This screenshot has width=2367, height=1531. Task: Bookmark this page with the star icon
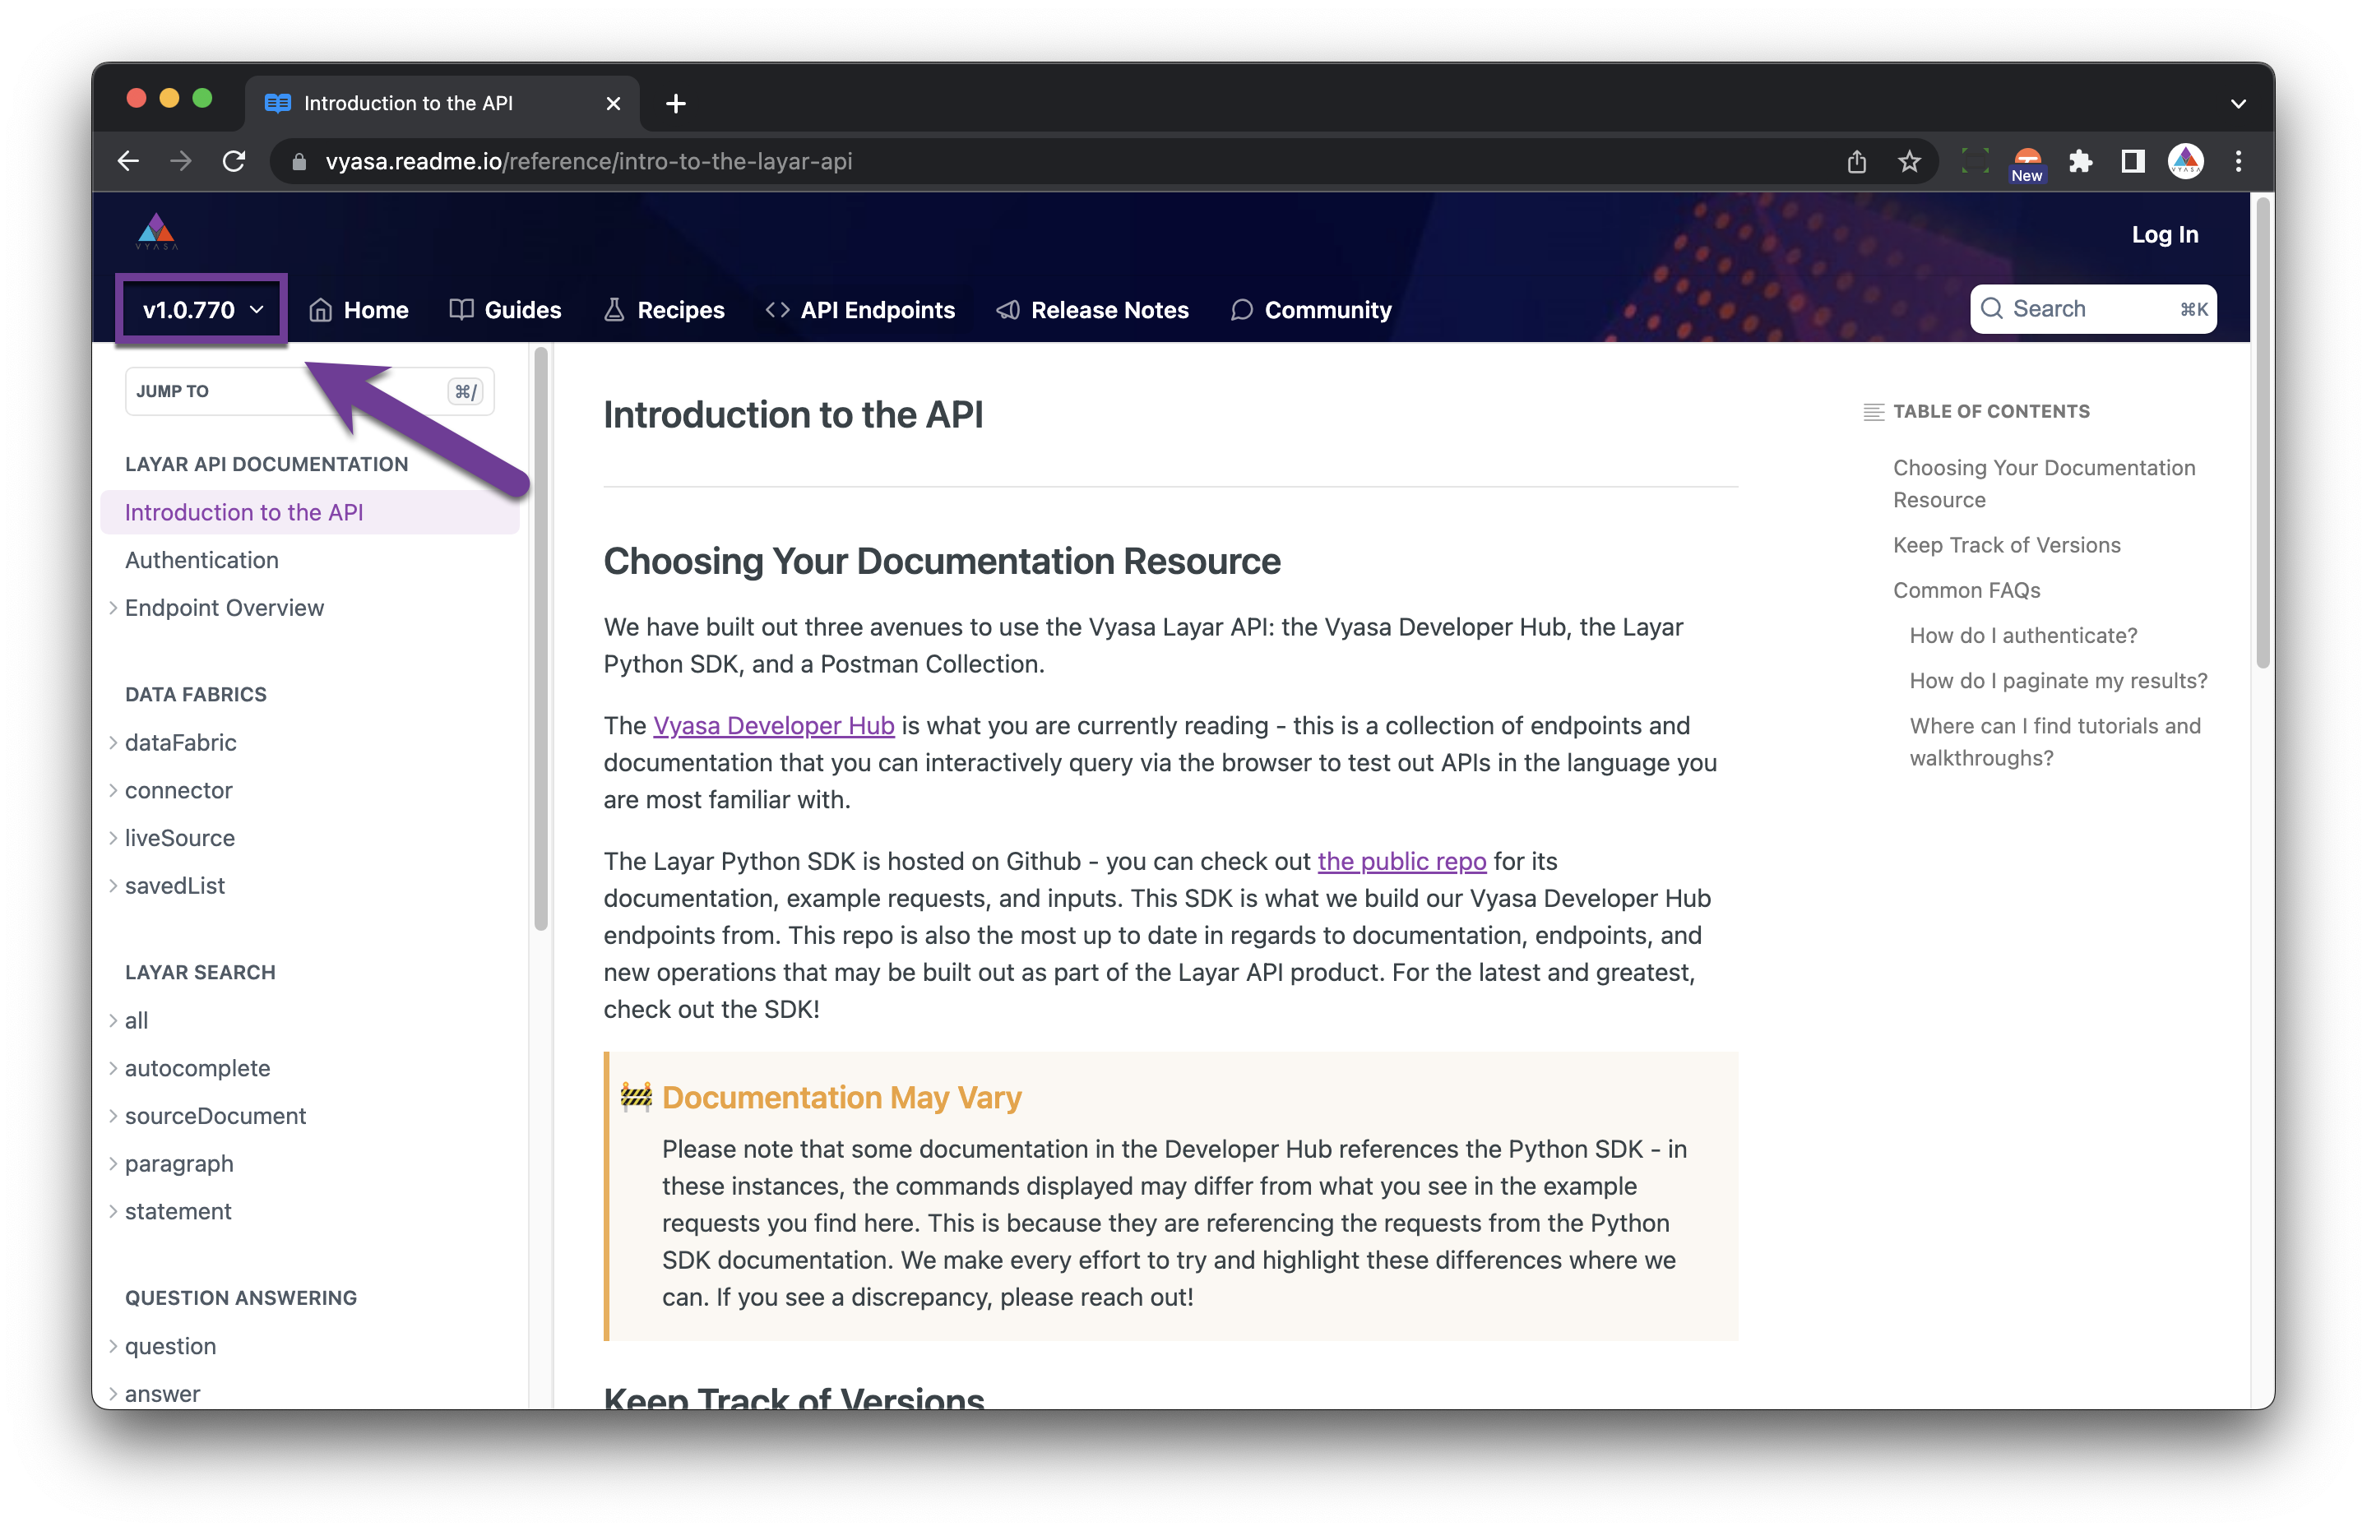click(x=1909, y=161)
